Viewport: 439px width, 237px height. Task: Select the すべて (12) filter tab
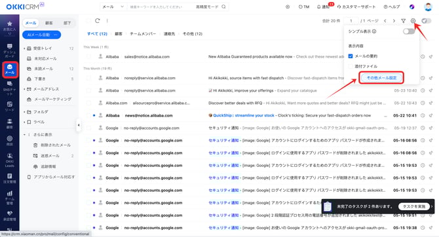(97, 33)
